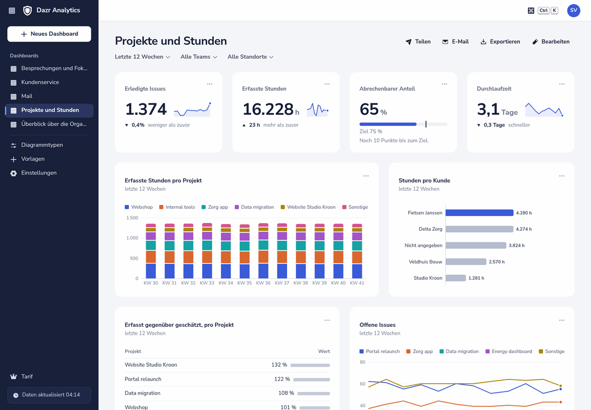This screenshot has width=591, height=410.
Task: Click Fietsen Janssen bar in Stunden pro Kunde
Action: click(x=480, y=213)
